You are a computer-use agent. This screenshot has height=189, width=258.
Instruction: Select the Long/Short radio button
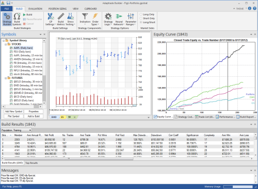click(x=141, y=22)
